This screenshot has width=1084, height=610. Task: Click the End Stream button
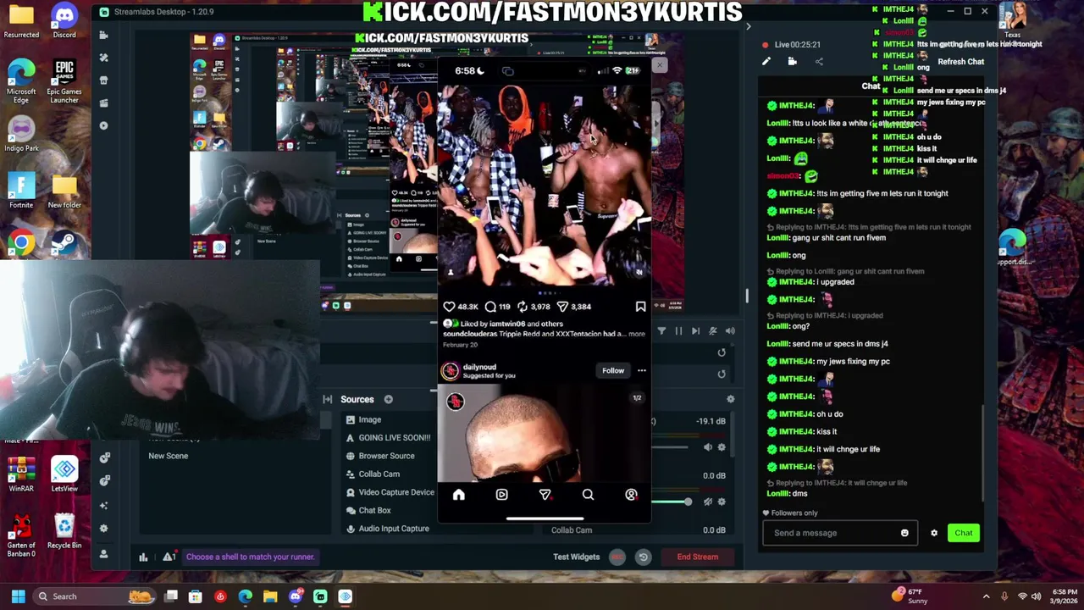tap(698, 557)
